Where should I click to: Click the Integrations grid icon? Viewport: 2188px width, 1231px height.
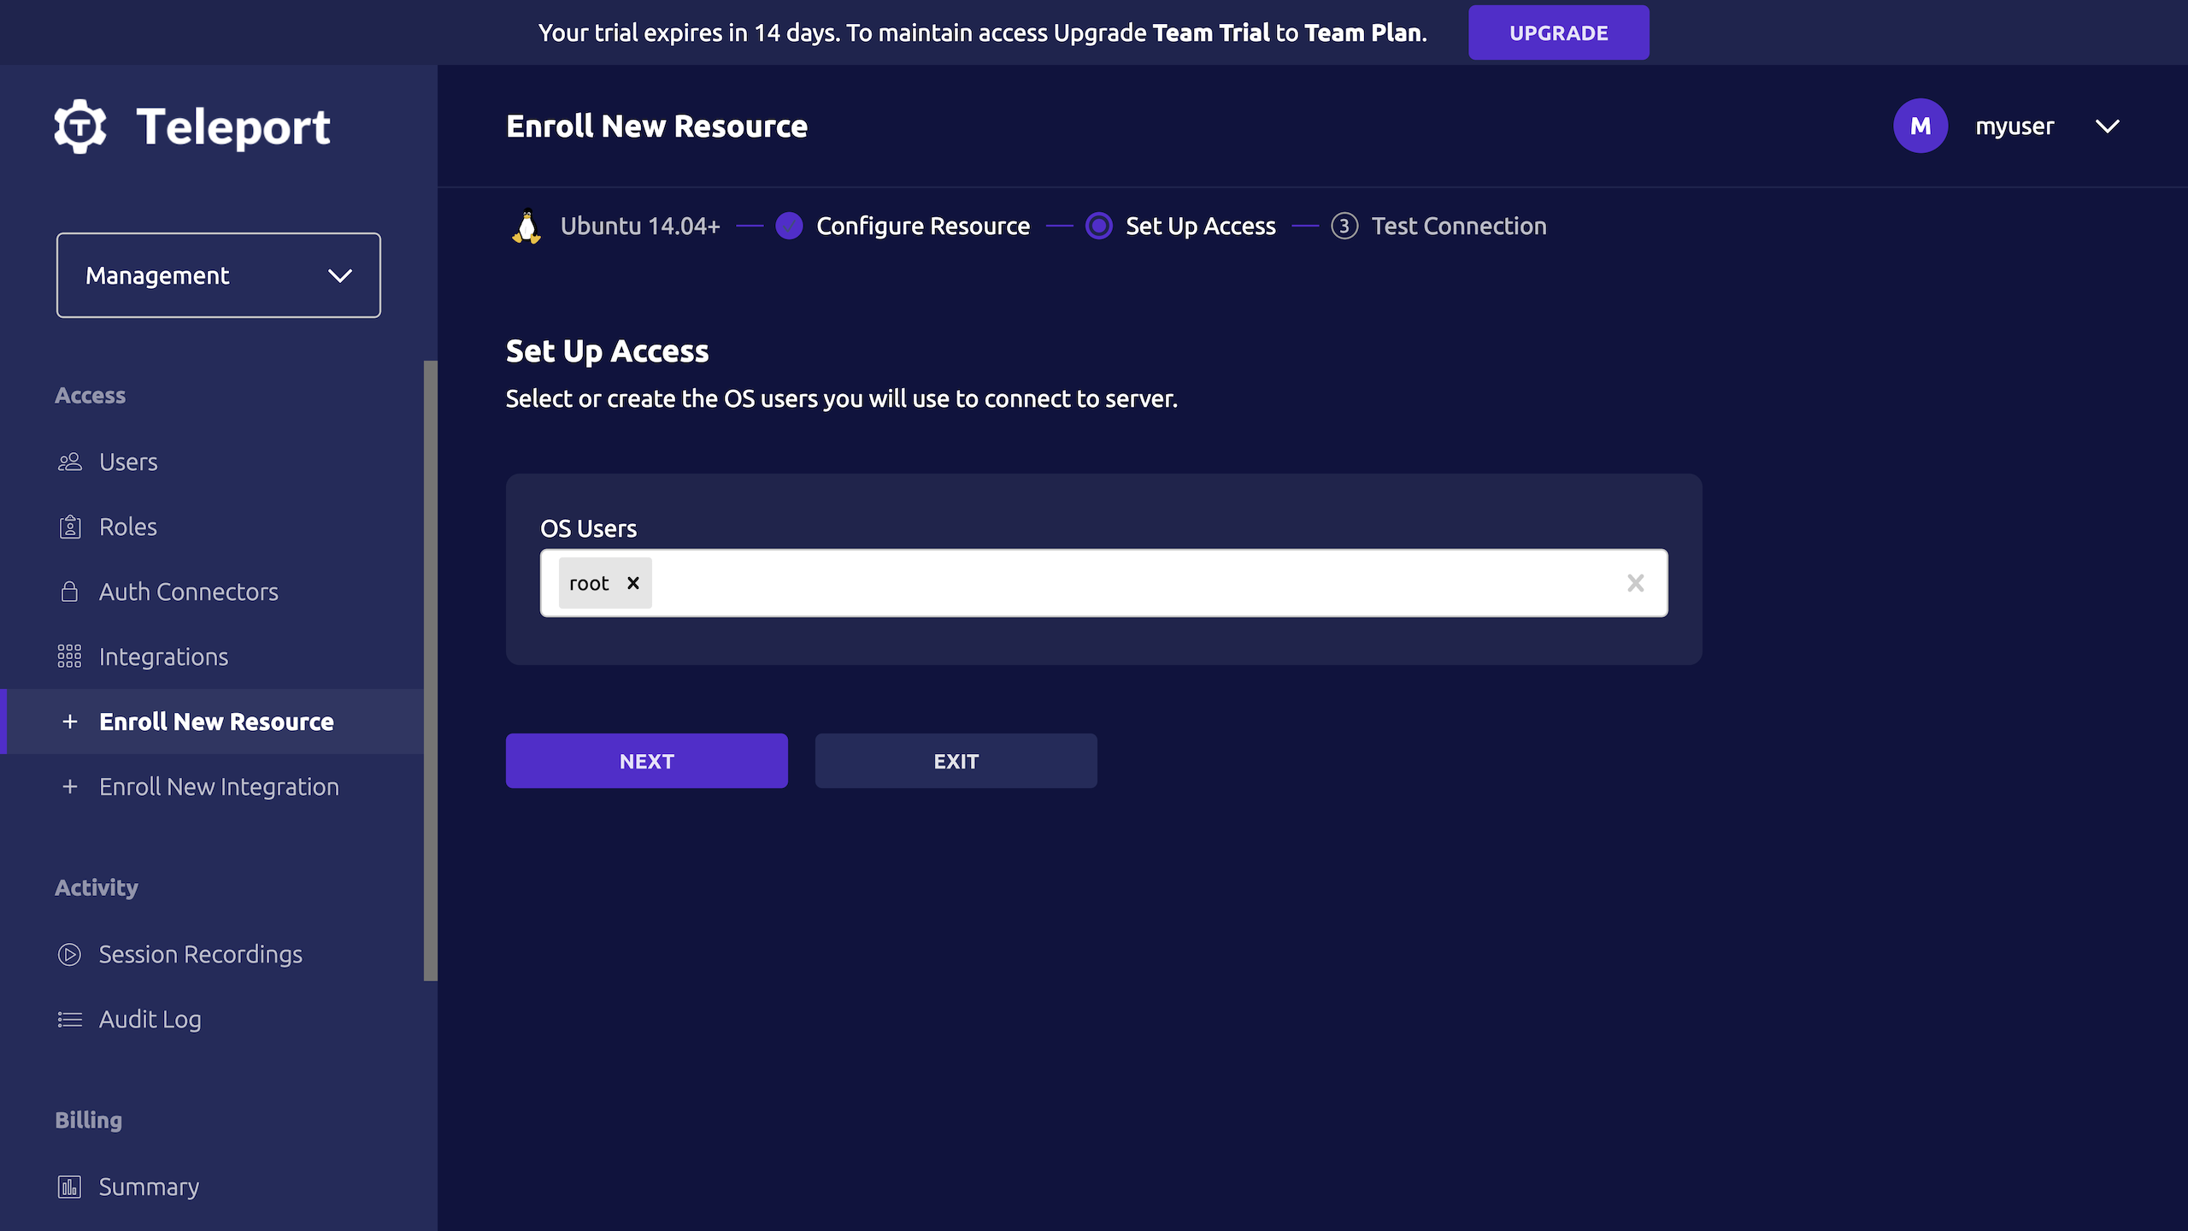(69, 656)
